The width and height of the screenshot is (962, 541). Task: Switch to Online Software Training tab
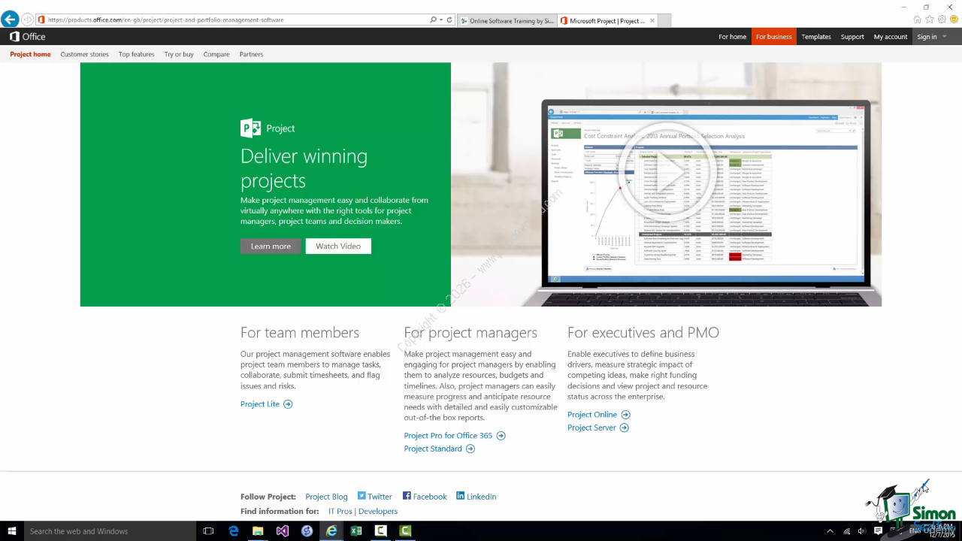tap(507, 21)
